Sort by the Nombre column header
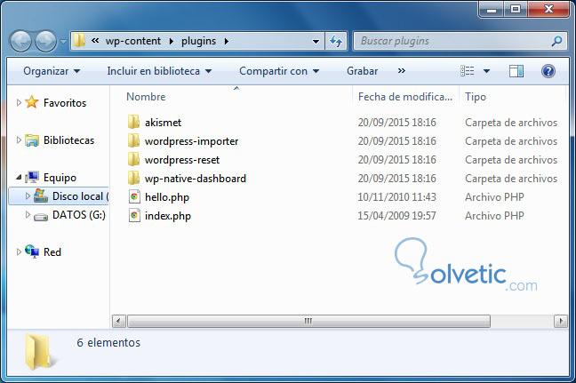576x383 pixels. tap(146, 97)
